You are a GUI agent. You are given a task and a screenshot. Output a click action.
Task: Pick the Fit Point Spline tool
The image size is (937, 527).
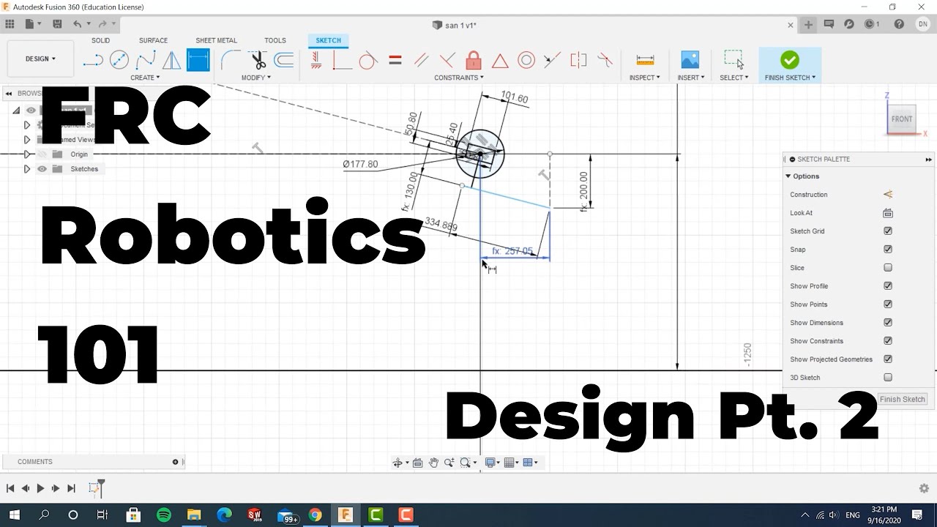[x=145, y=60]
